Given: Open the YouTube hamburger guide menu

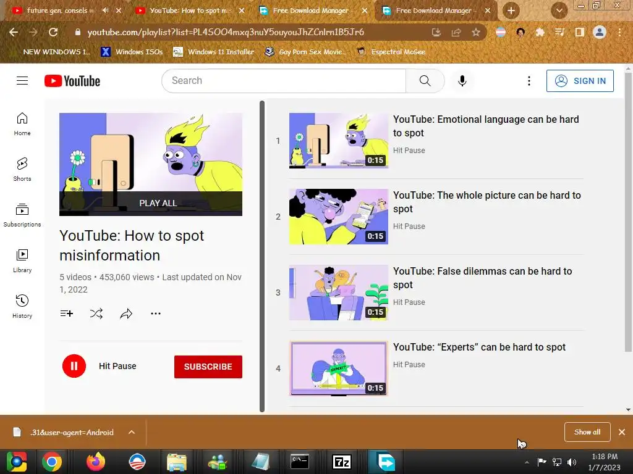Looking at the screenshot, I should pos(22,81).
